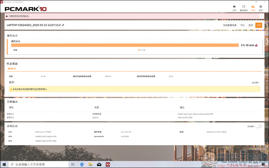Click the PCMark 10 taskbar icon
Viewport: 269px width, 168px height.
[108, 164]
